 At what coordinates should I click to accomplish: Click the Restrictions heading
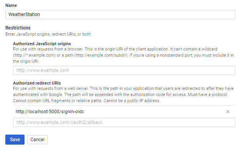pos(18,28)
